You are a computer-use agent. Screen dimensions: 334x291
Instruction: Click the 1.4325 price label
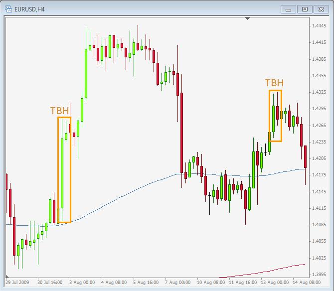click(x=319, y=92)
